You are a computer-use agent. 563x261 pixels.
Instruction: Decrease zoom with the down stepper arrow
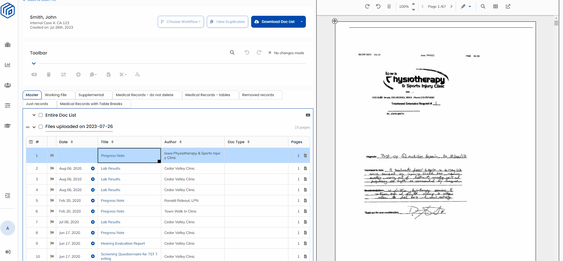point(413,10)
